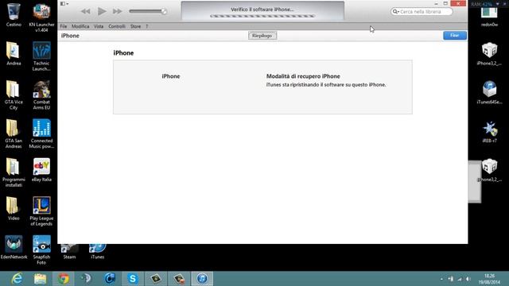This screenshot has width=509, height=286.
Task: Open the Play League of Legends shortcut
Action: [x=41, y=211]
